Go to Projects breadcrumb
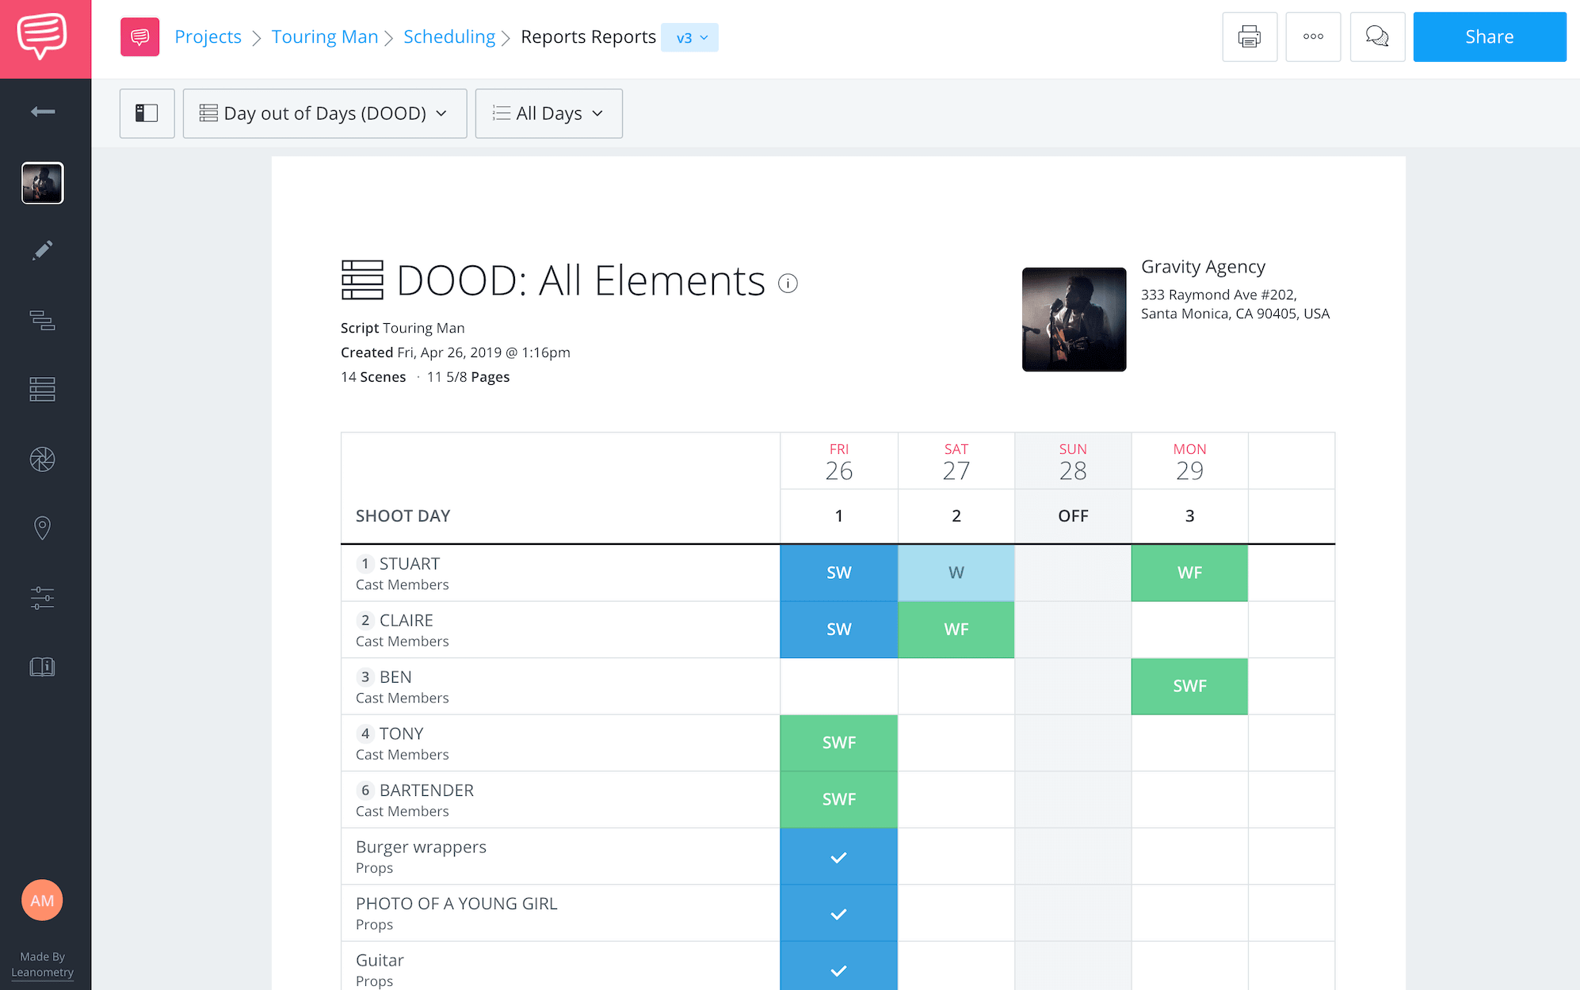1580x990 pixels. tap(208, 37)
